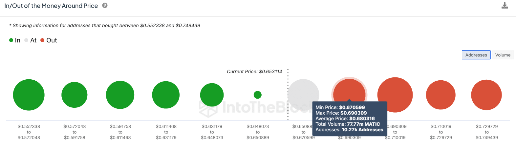Select the green bubble for $0.611468 to $0.631179

[166, 95]
